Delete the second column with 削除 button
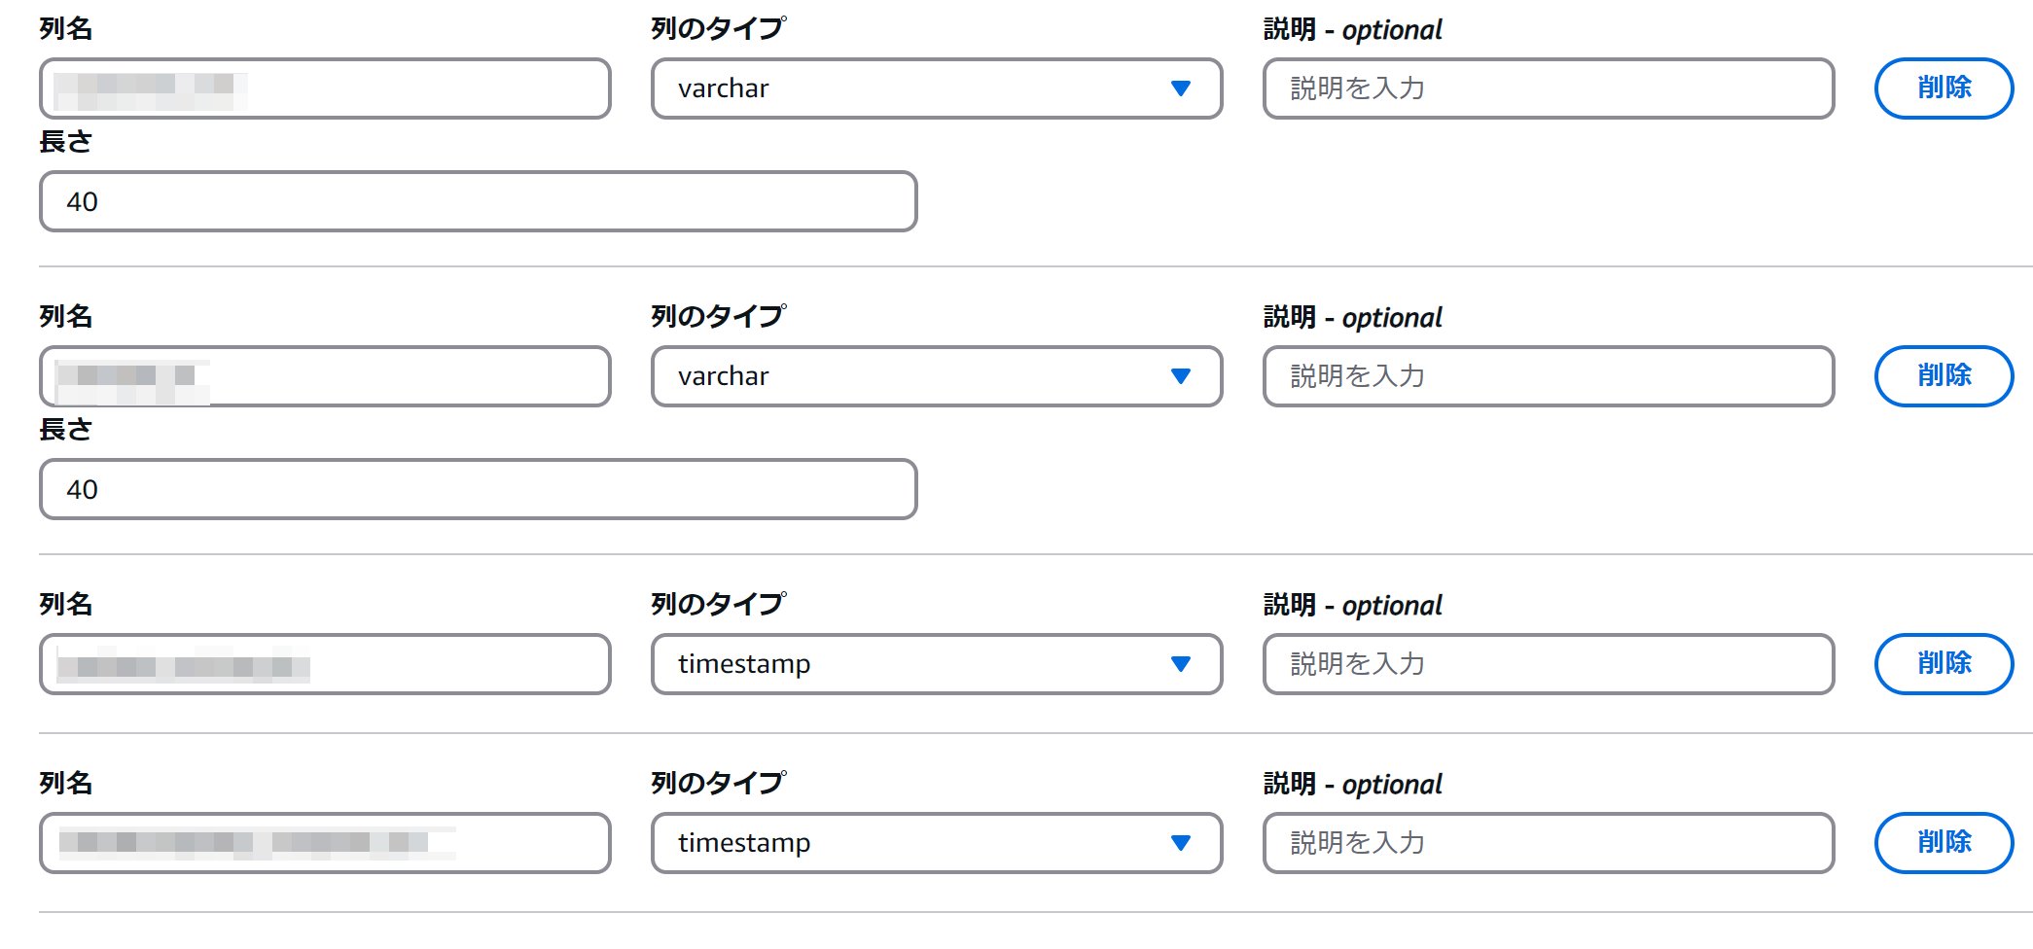Image resolution: width=2033 pixels, height=949 pixels. click(x=1944, y=376)
